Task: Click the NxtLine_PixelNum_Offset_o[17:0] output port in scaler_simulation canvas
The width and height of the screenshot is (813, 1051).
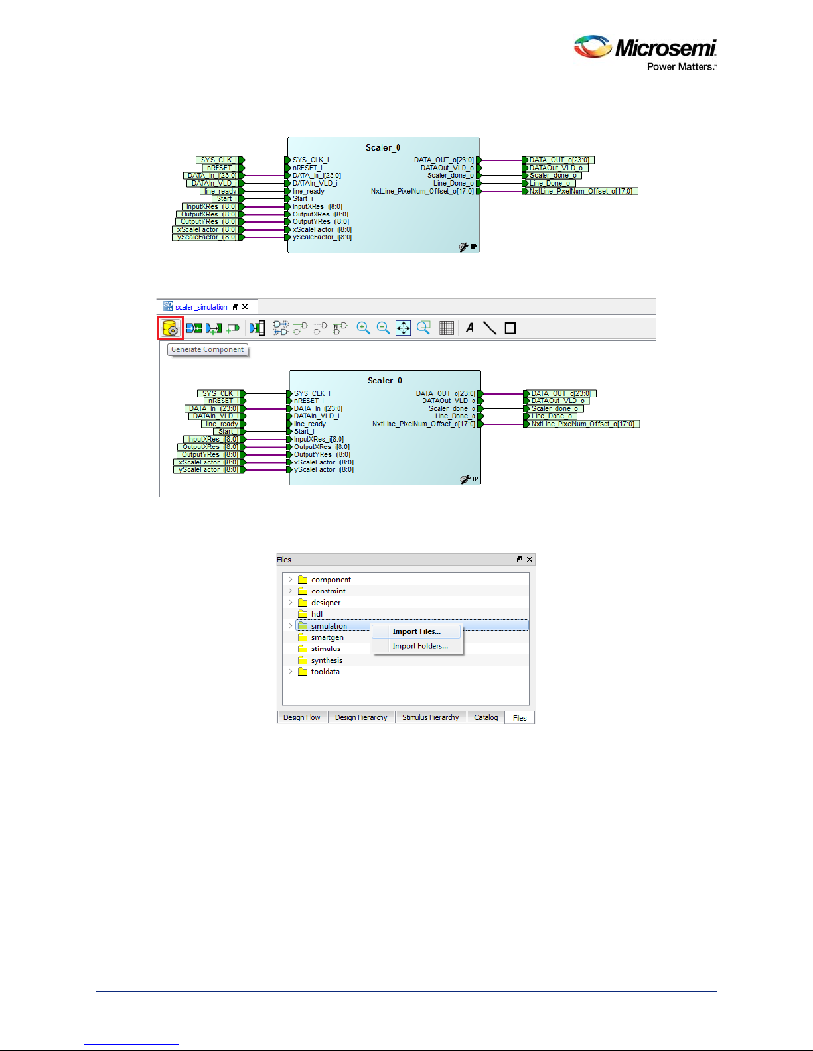Action: pyautogui.click(x=581, y=424)
